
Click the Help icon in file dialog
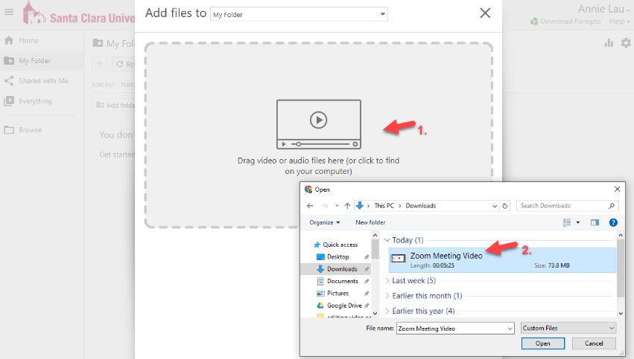613,222
